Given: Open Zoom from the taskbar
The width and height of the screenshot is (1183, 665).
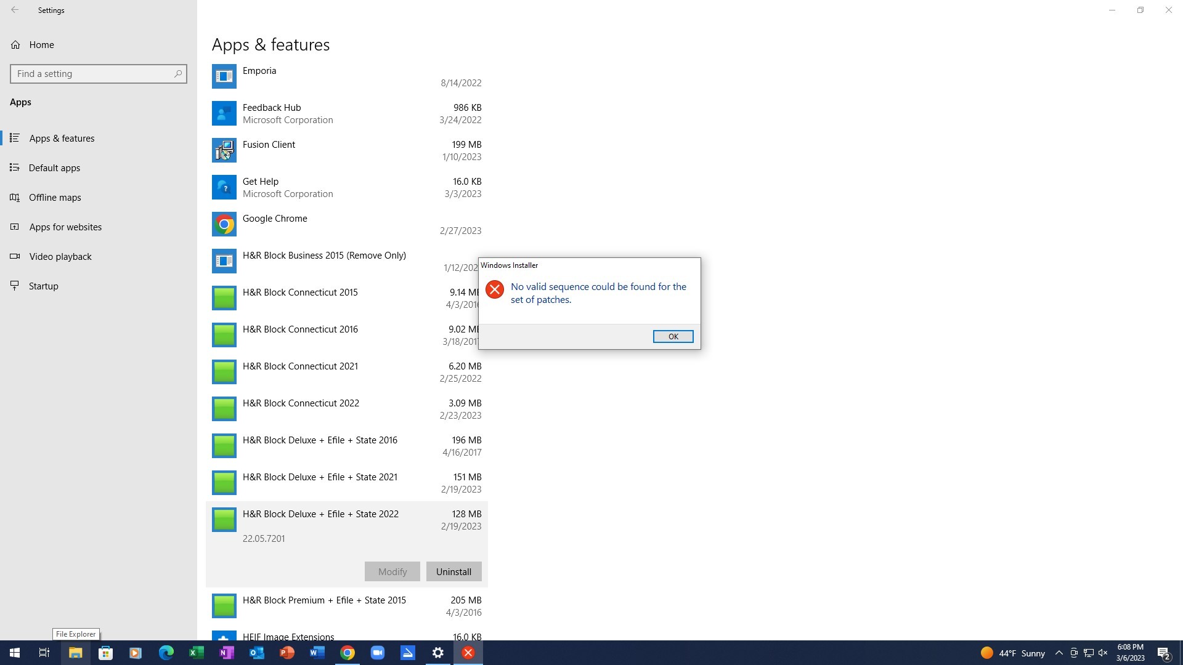Looking at the screenshot, I should [x=378, y=653].
